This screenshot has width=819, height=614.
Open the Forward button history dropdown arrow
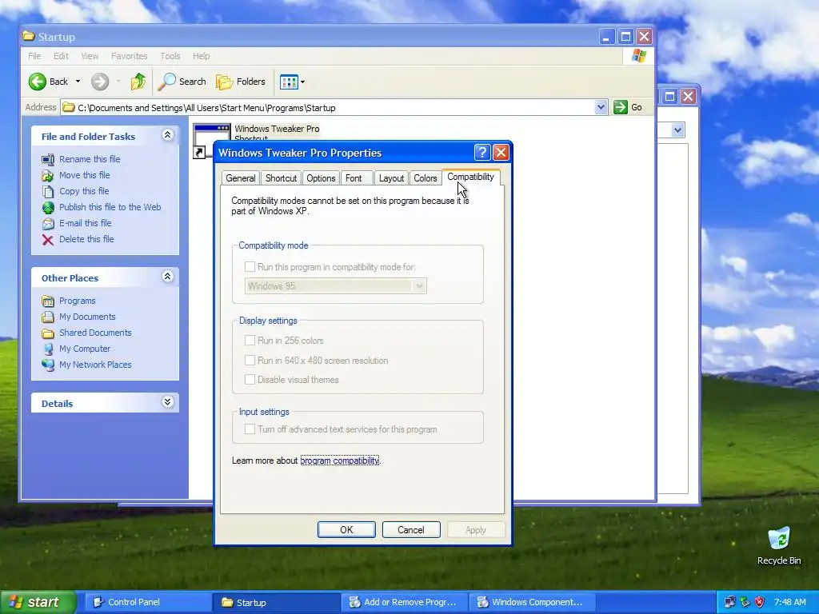(118, 82)
